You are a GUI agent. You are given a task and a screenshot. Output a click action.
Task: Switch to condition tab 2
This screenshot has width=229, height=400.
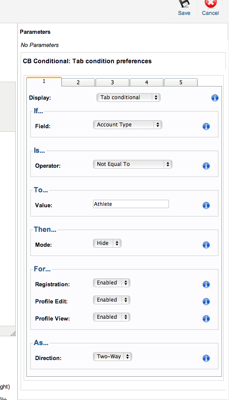click(78, 83)
